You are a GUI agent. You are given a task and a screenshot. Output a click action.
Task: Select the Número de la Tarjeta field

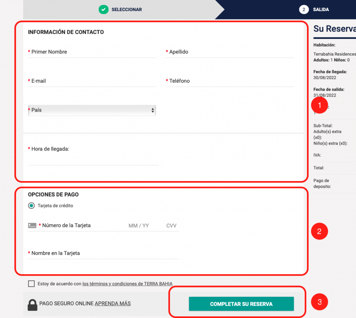coord(82,226)
